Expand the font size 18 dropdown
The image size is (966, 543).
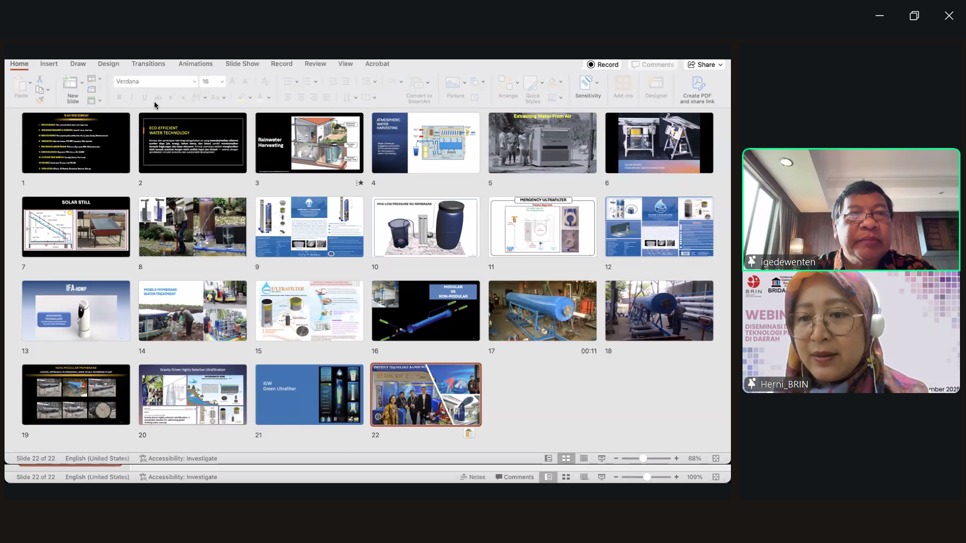(222, 82)
